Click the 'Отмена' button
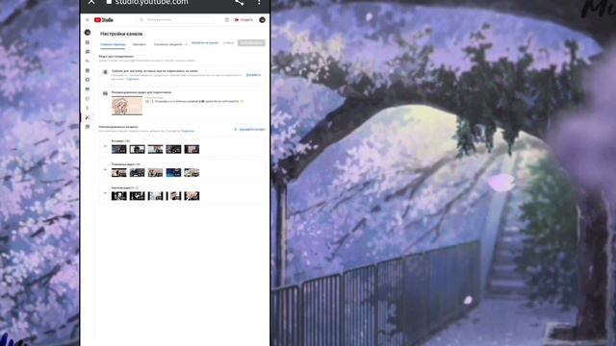616x346 pixels. (229, 42)
